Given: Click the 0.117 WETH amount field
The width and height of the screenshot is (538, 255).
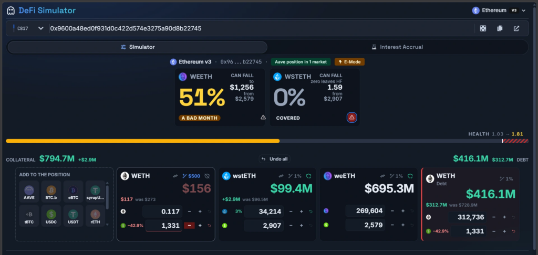Looking at the screenshot, I should [x=162, y=211].
